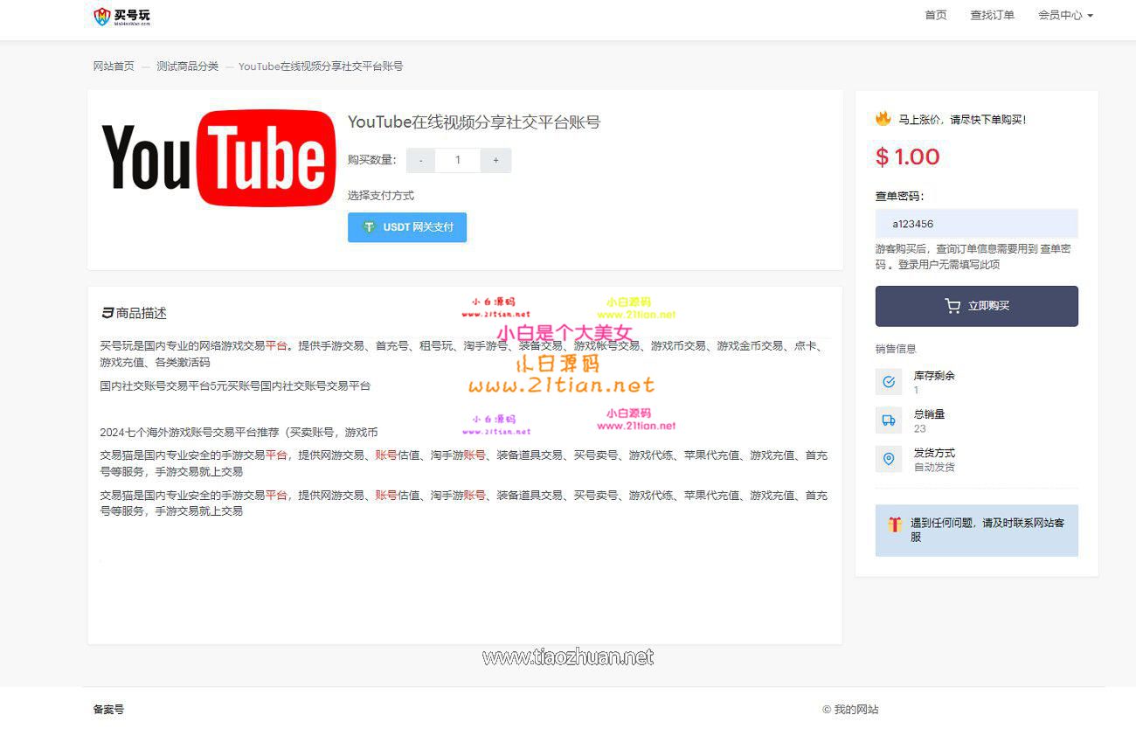Click the $ 1.00 price
The image size is (1136, 729).
908,157
